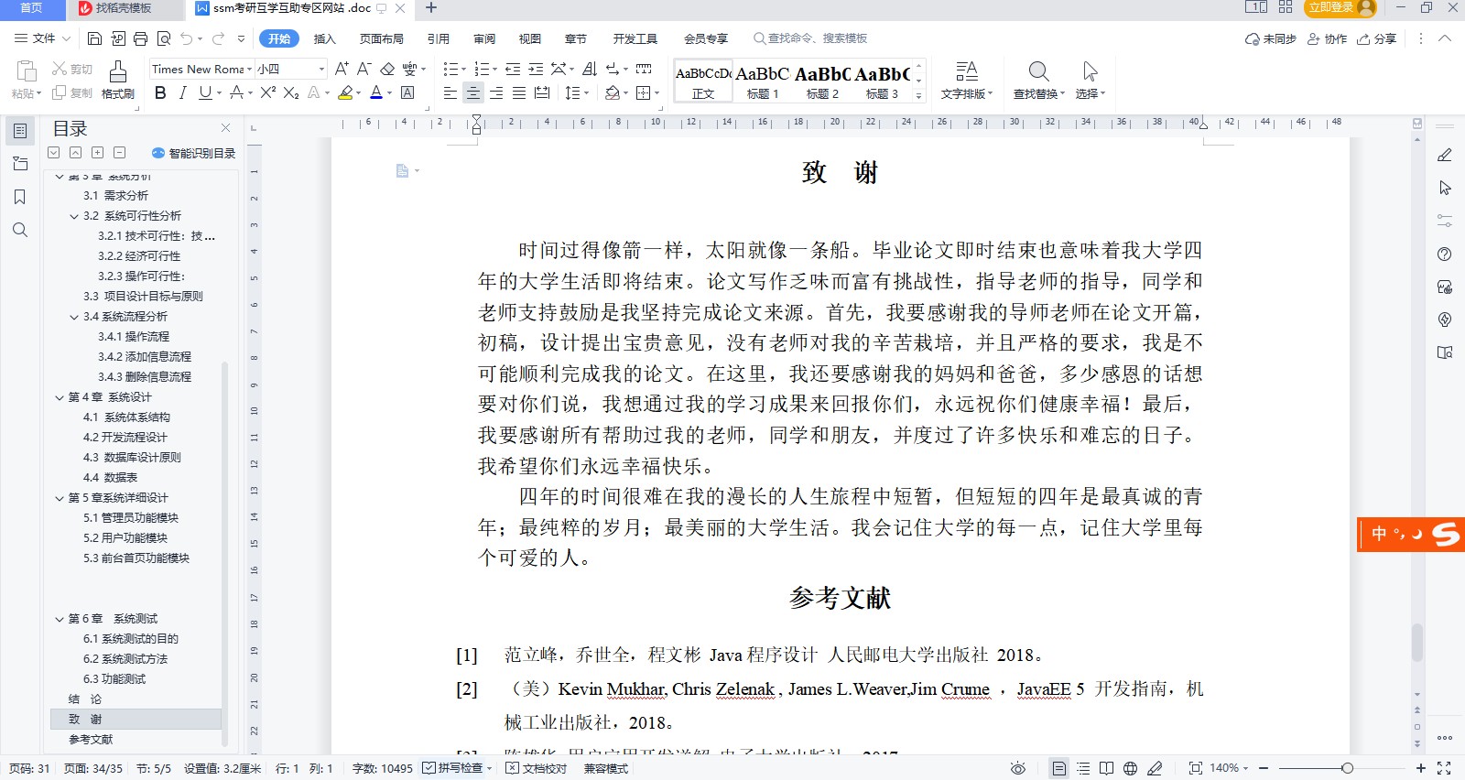
Task: Apply superscript formatting
Action: (267, 92)
